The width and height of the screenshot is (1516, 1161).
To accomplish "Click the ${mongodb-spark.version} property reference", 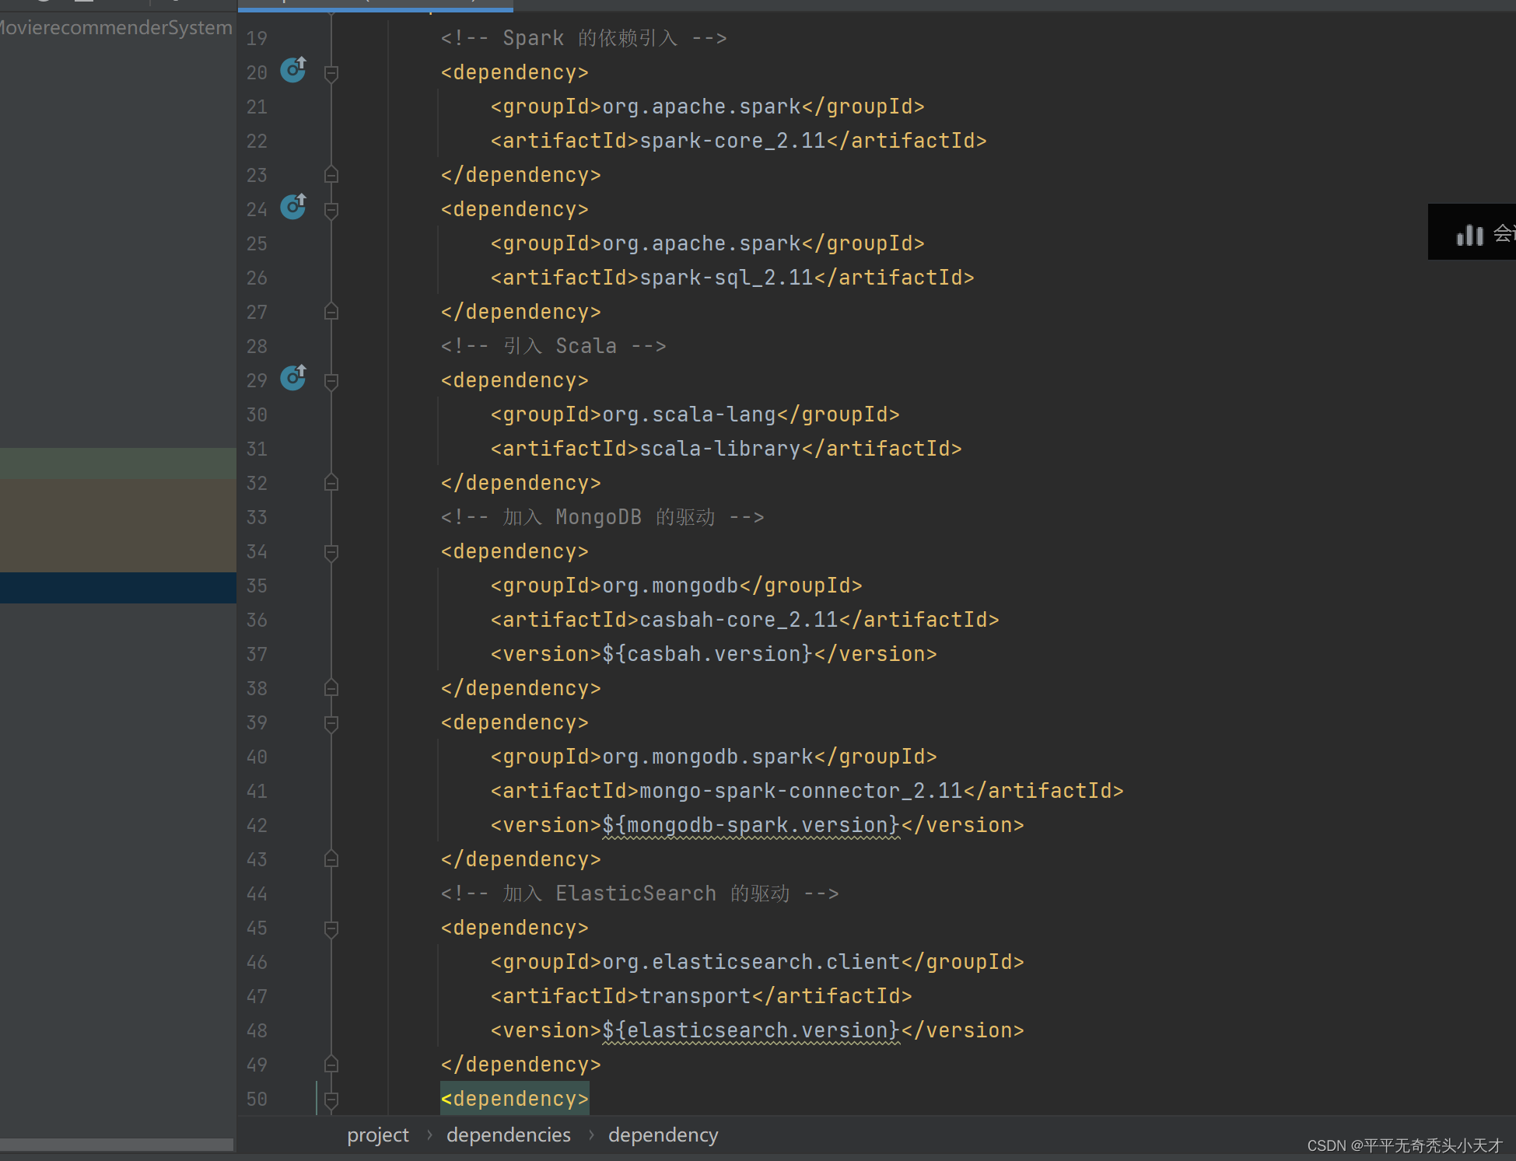I will point(751,825).
